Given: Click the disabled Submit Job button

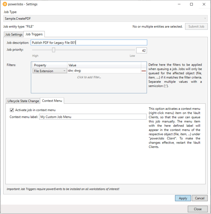Looking at the screenshot, I should pos(196,26).
